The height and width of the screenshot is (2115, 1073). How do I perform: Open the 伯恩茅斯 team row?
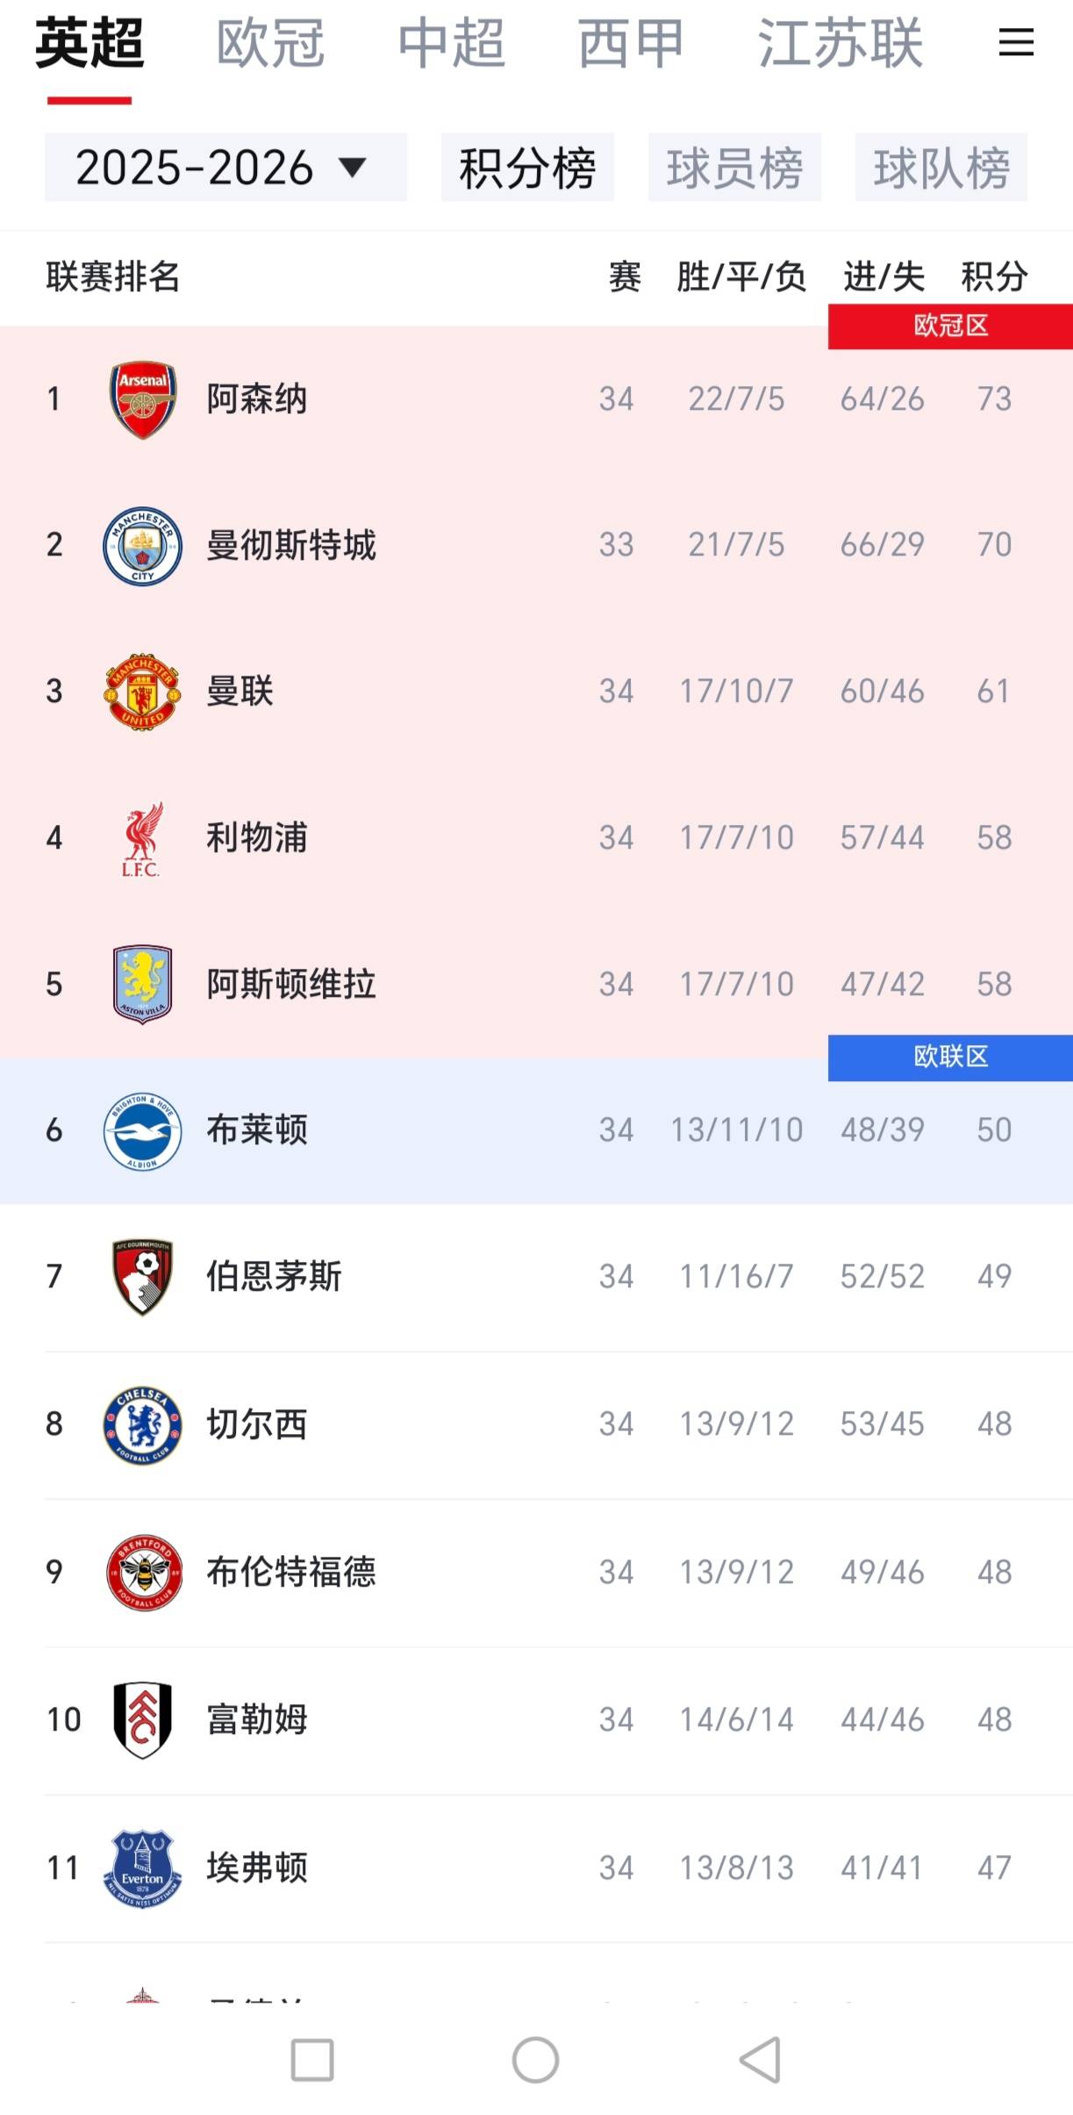(536, 1277)
